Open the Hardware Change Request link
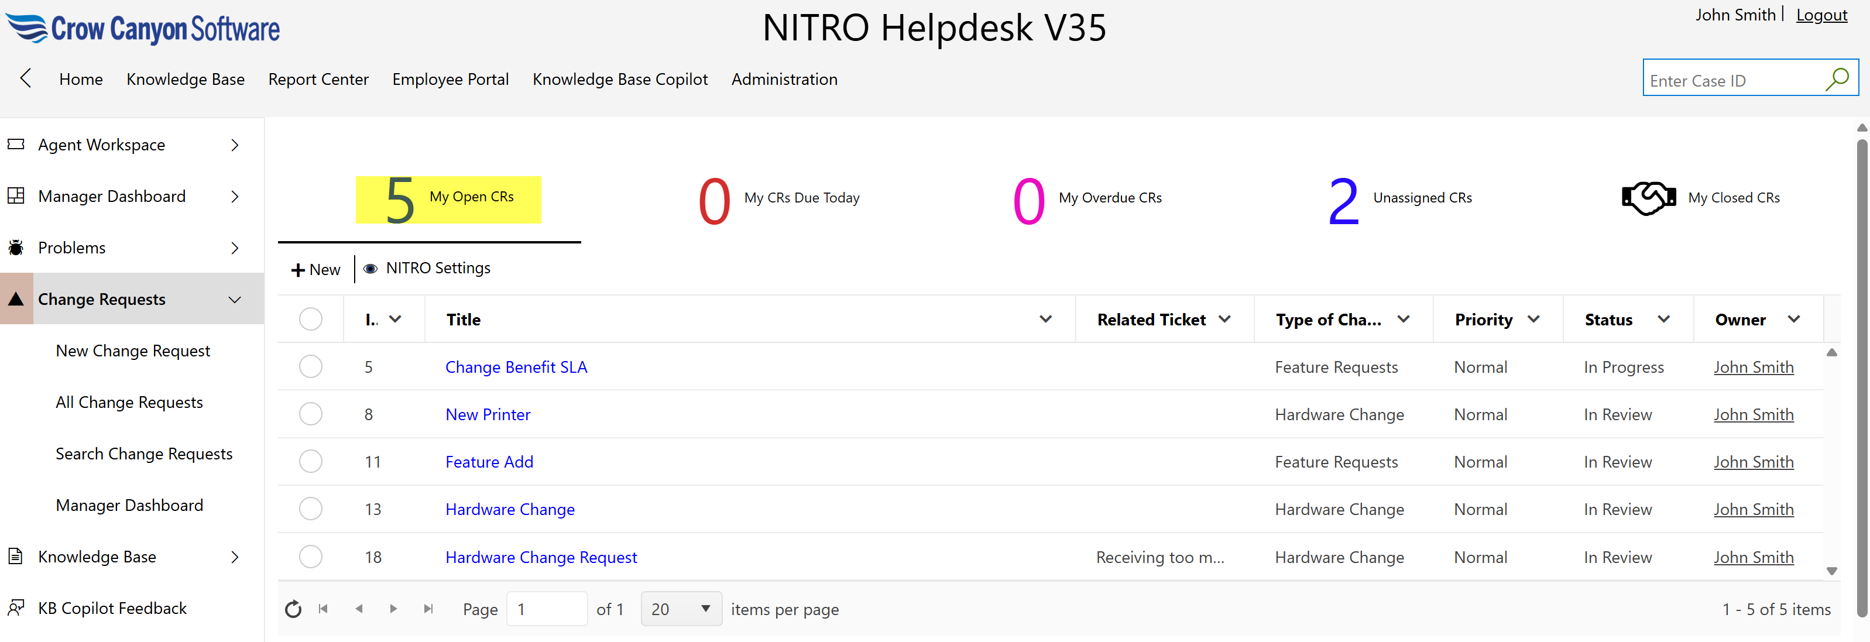Viewport: 1870px width, 642px height. point(541,557)
